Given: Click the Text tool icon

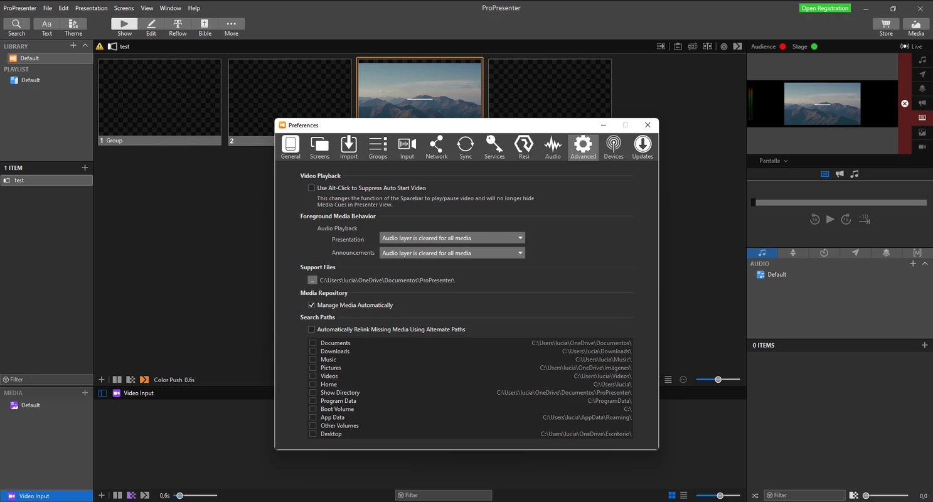Looking at the screenshot, I should click(47, 27).
